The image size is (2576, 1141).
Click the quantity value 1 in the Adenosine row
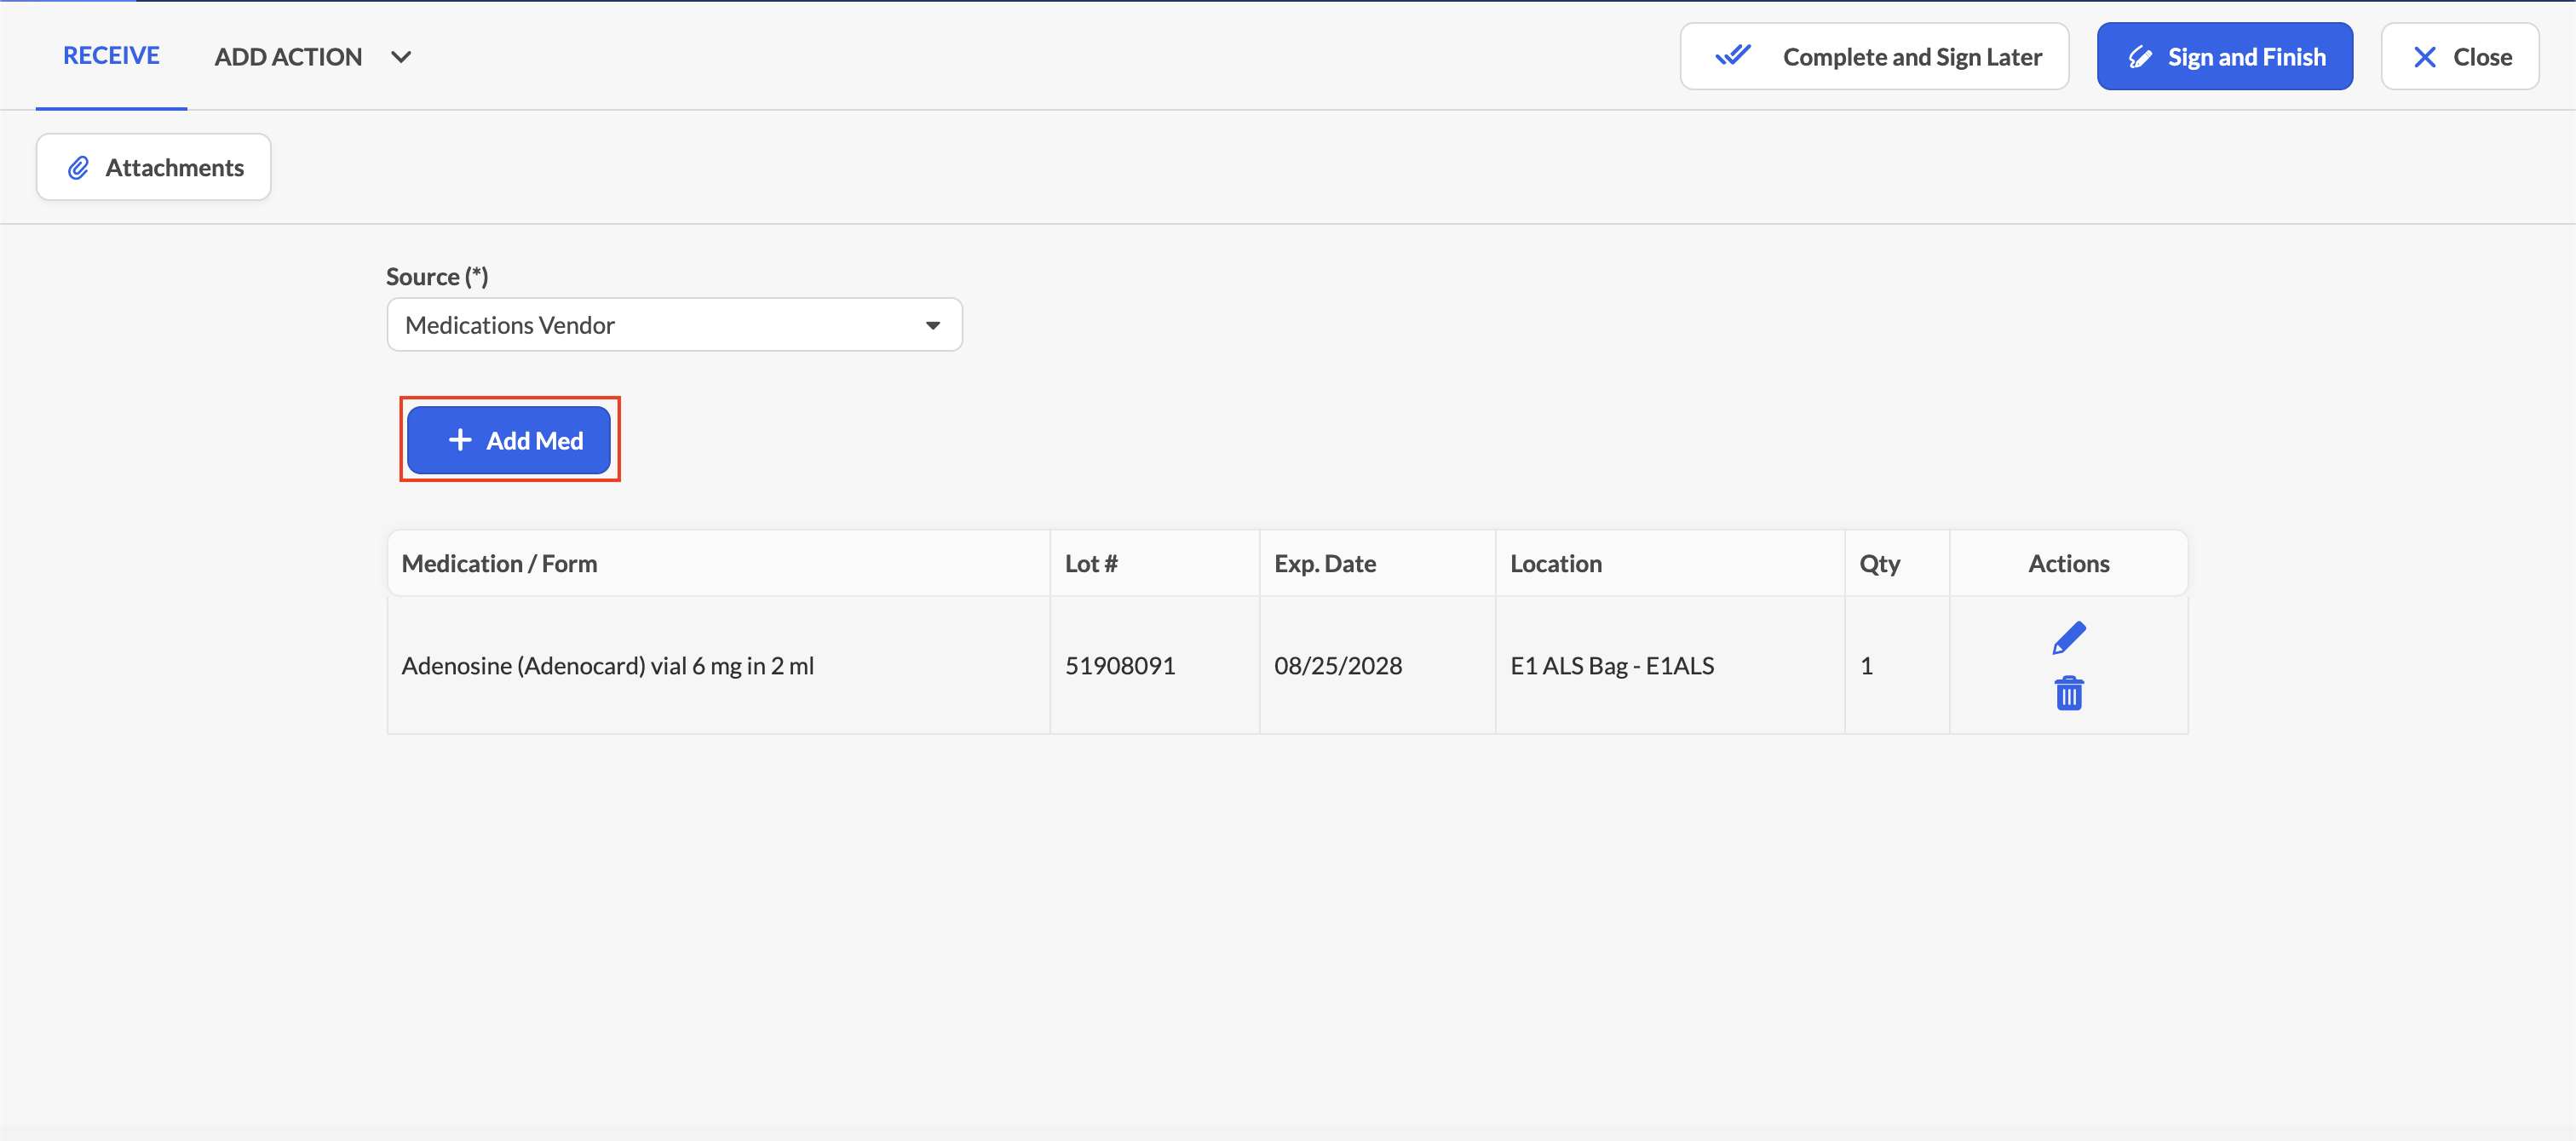(x=1866, y=666)
